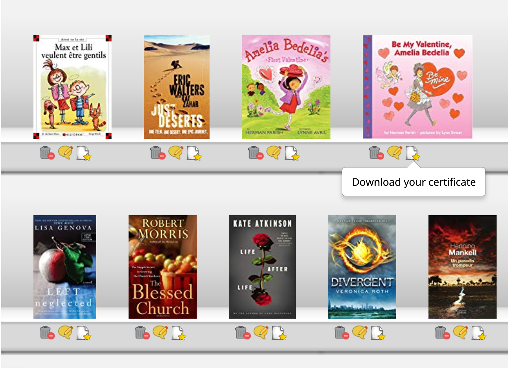Remove The Blessed Church book
The width and height of the screenshot is (513, 368).
142,333
